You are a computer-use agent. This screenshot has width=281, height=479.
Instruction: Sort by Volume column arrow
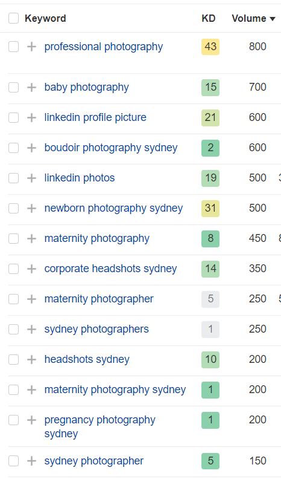point(273,19)
